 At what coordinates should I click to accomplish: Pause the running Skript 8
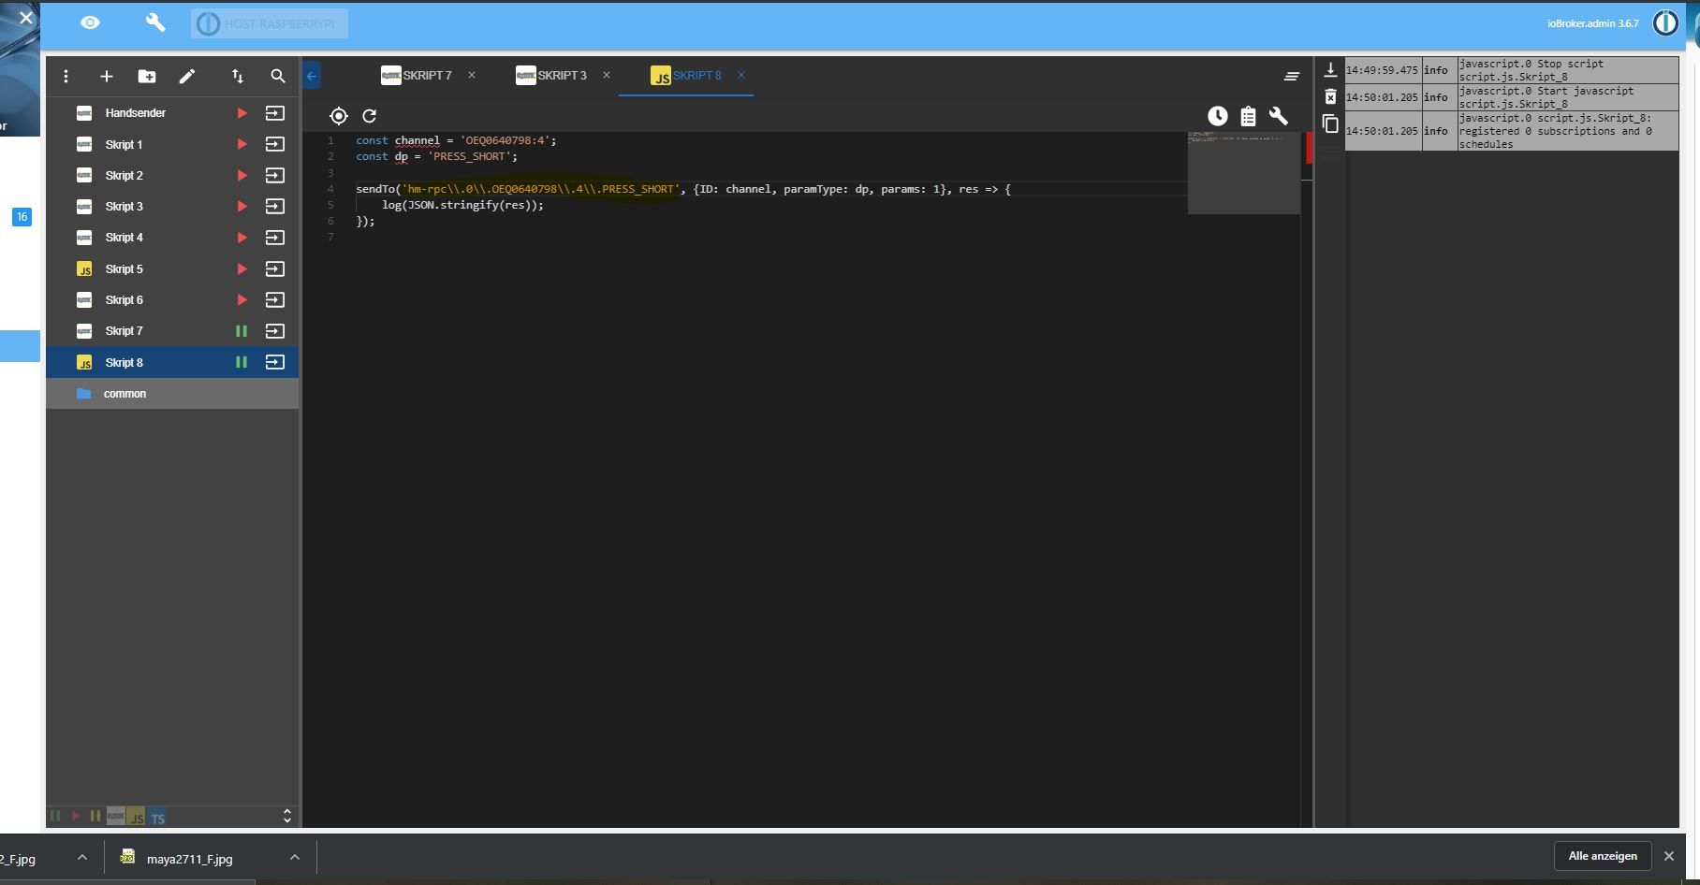click(242, 362)
